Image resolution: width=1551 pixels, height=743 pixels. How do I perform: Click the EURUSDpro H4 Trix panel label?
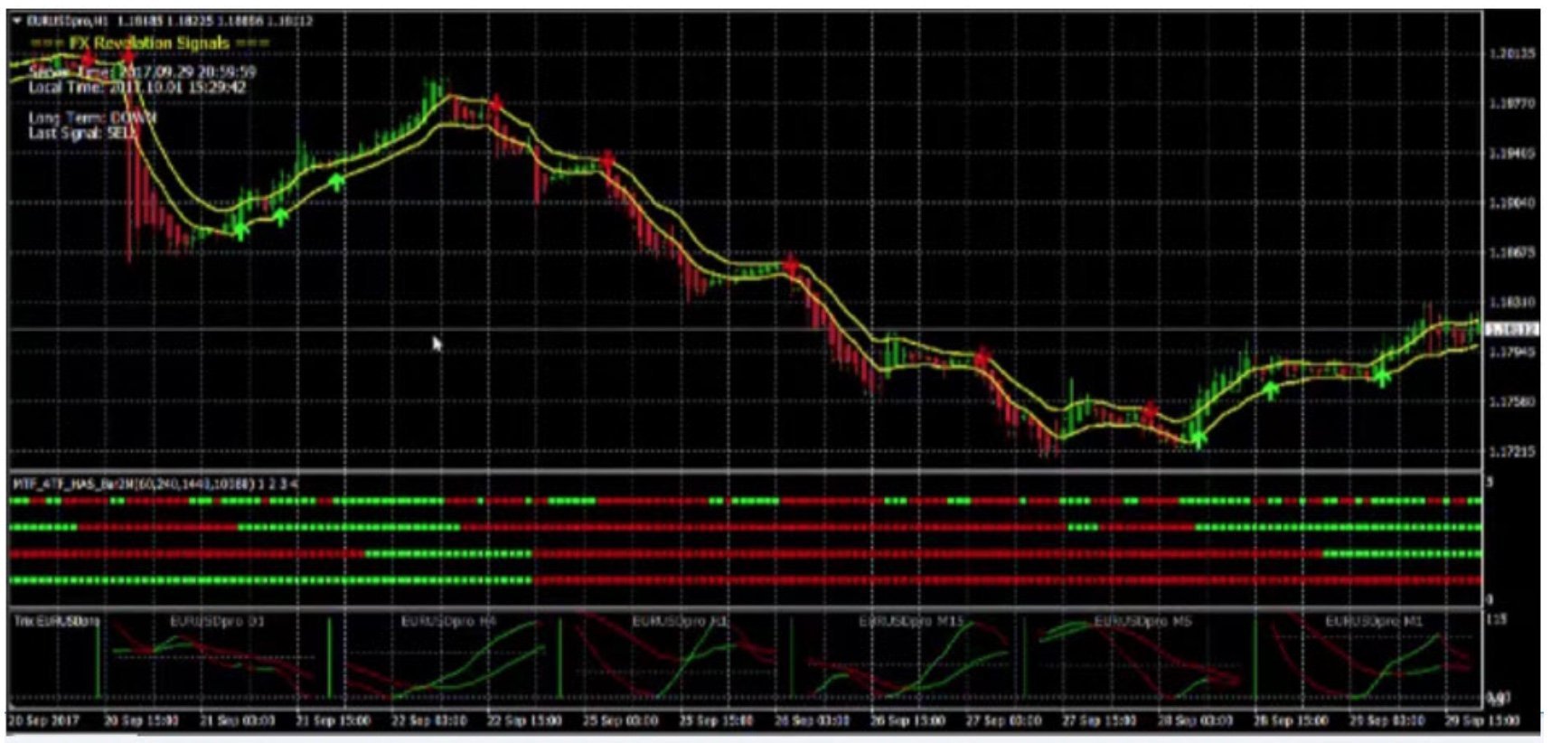coord(448,622)
